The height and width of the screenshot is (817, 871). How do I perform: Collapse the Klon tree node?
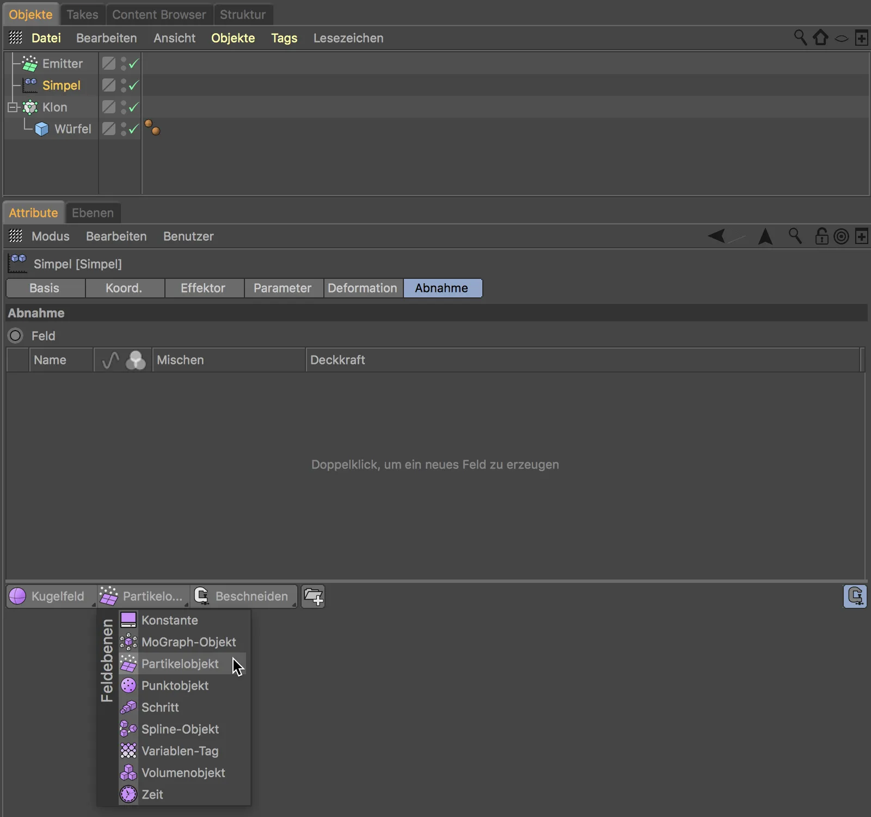[13, 107]
